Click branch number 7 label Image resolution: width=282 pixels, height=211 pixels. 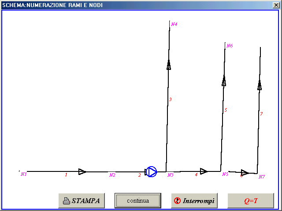coord(261,114)
